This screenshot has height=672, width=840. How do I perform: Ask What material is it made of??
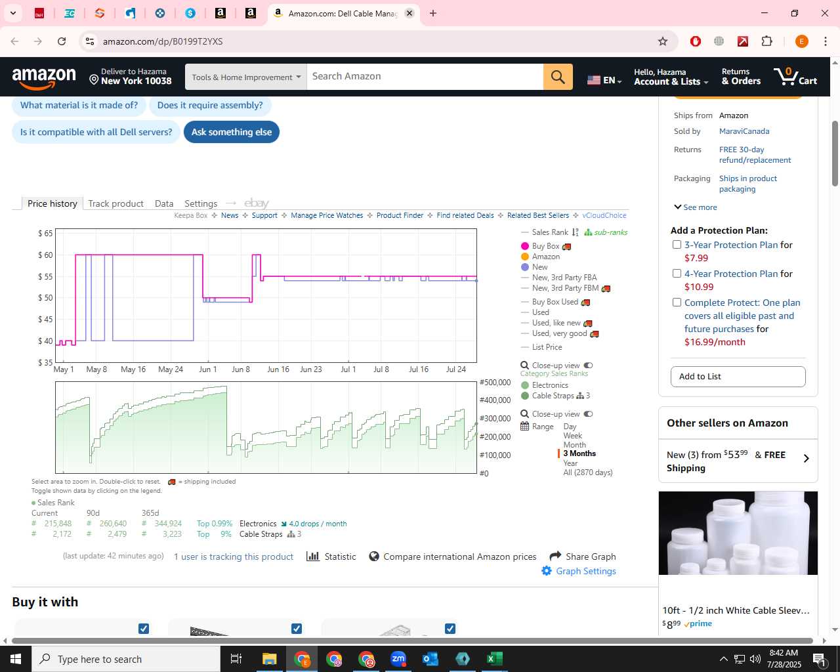79,105
